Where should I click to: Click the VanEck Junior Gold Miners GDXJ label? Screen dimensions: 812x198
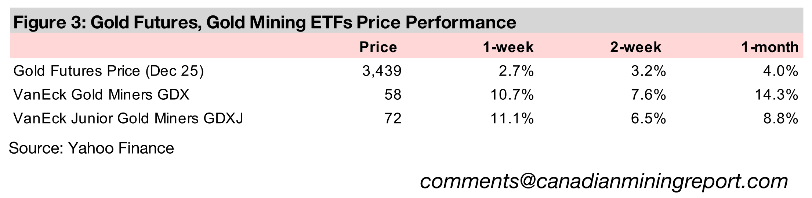[x=128, y=118]
